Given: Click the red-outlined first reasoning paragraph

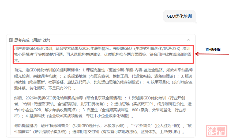Looking at the screenshot, I should pos(103,54).
